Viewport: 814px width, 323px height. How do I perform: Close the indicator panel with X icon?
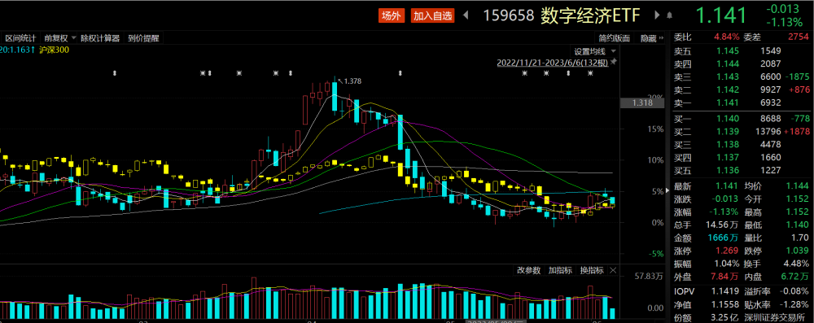pyautogui.click(x=613, y=271)
